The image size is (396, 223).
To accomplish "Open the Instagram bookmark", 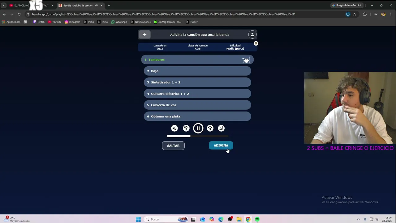I will (72, 22).
